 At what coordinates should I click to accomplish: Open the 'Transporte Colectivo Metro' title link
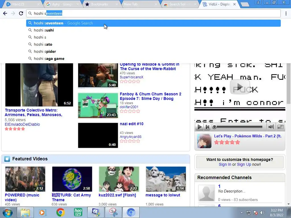[x=34, y=112]
